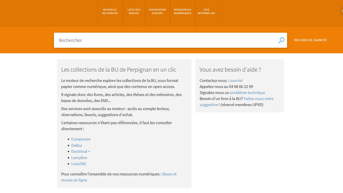Click the courriel contact link
This screenshot has height=193, width=343.
coord(236,81)
